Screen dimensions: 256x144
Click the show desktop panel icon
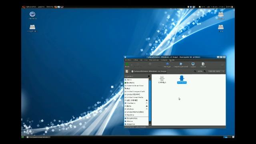tap(23, 137)
